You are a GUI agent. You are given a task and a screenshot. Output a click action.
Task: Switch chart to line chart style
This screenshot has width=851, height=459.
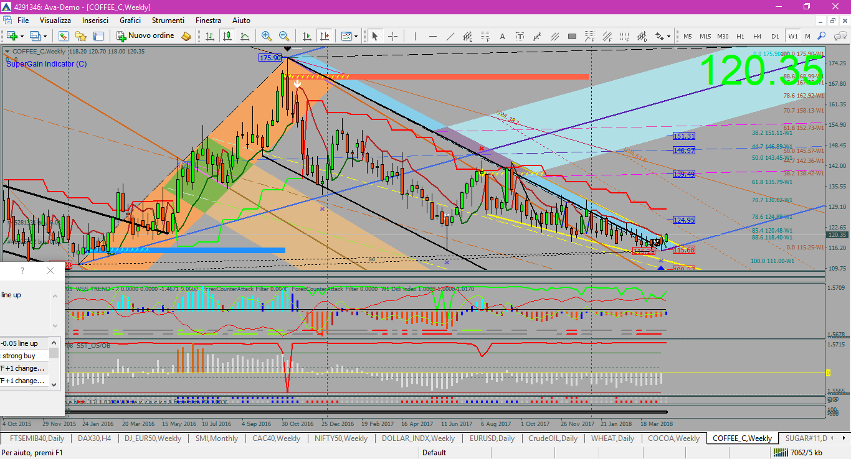(x=245, y=36)
